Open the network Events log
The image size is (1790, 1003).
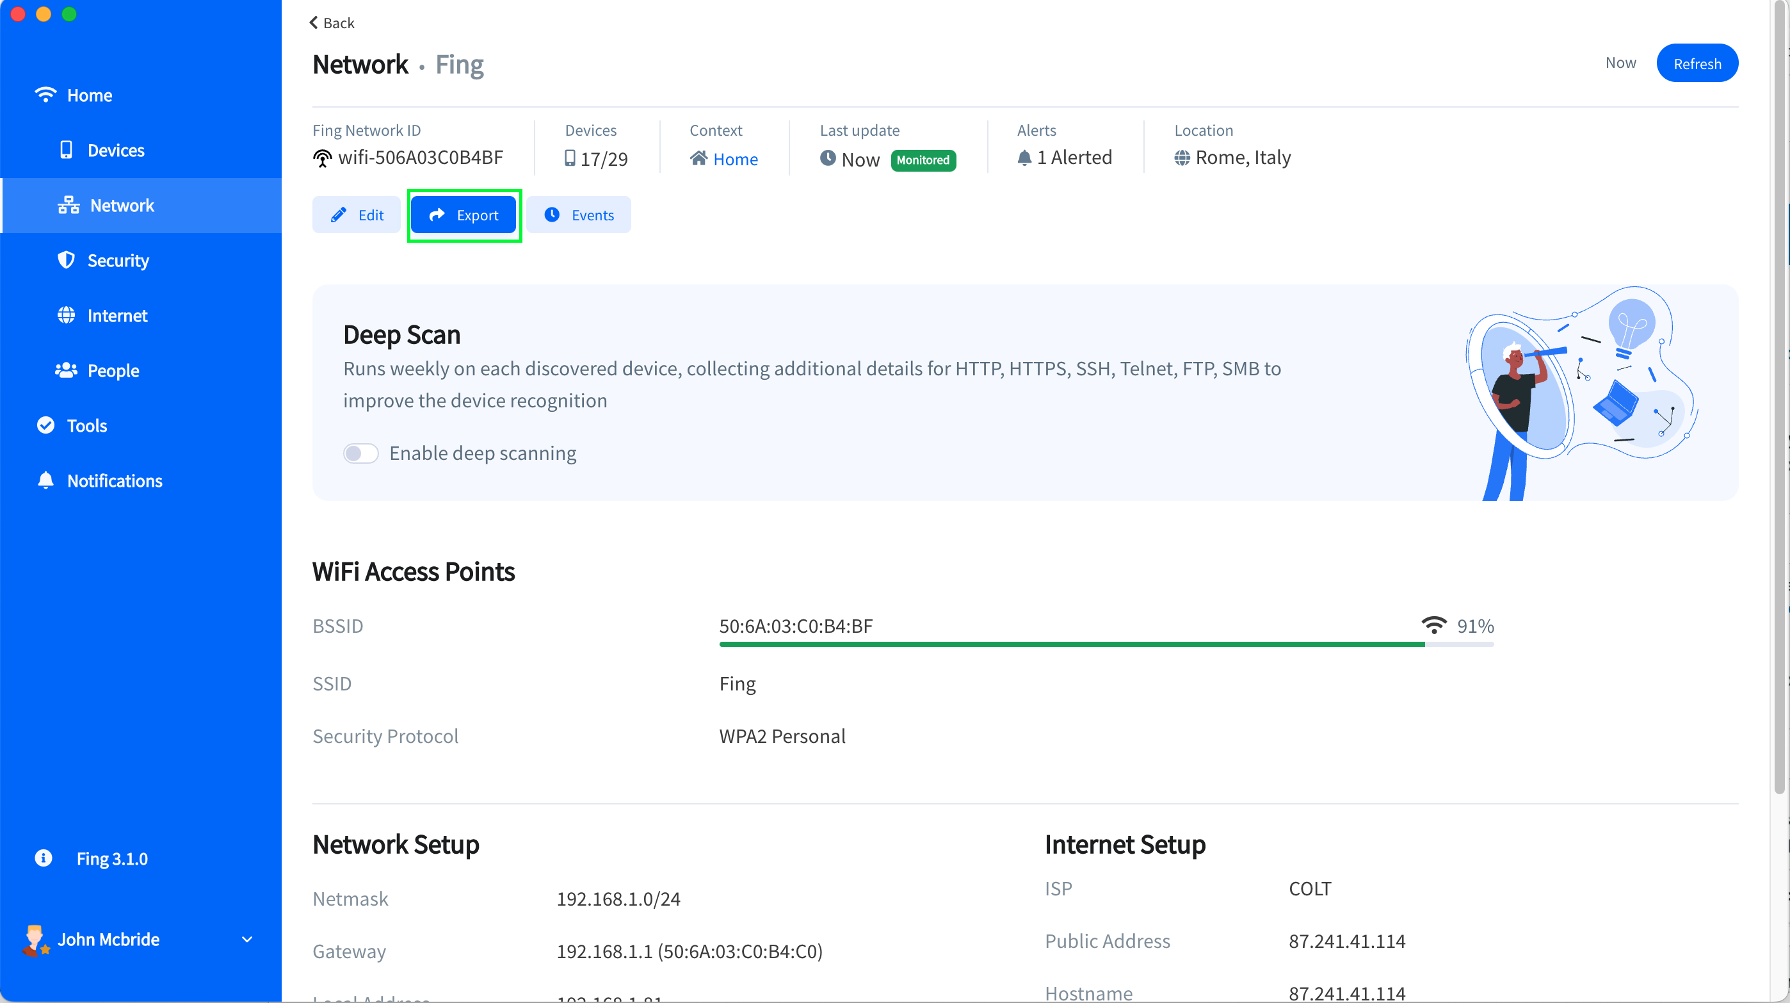point(579,215)
